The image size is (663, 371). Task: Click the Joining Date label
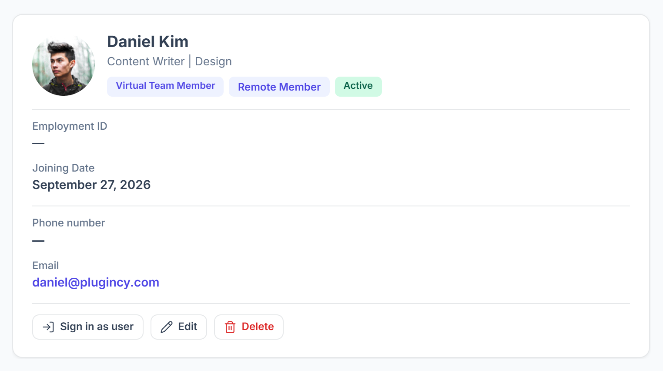tap(64, 168)
